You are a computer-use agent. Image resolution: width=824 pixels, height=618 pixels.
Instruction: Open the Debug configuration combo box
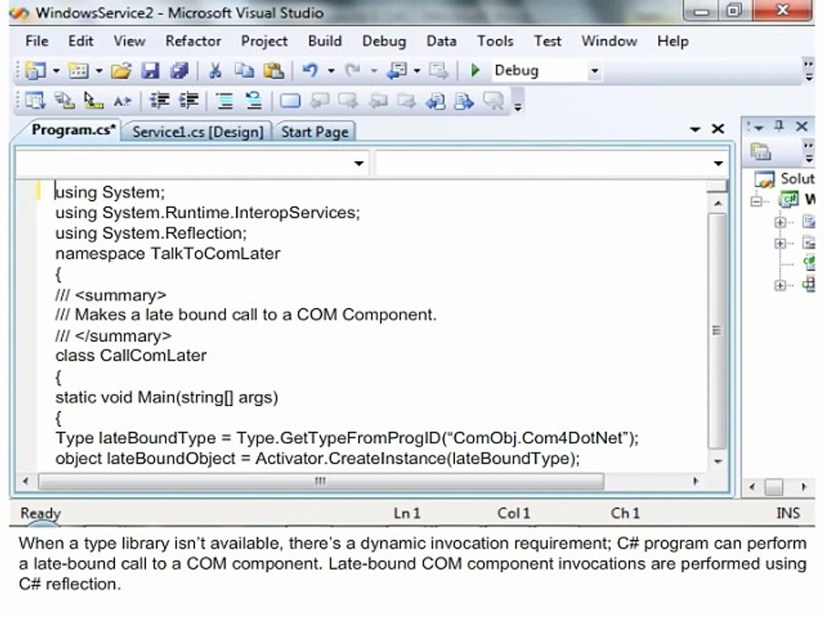tap(547, 70)
